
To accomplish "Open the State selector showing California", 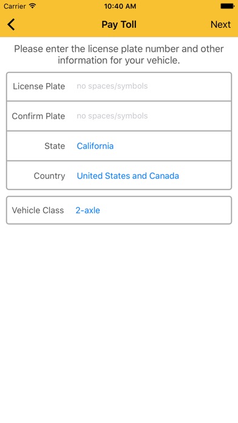I will click(119, 146).
